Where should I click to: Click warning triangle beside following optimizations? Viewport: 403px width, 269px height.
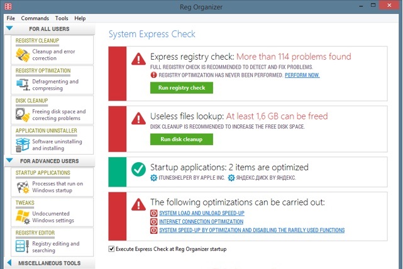click(138, 204)
